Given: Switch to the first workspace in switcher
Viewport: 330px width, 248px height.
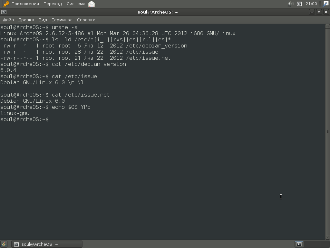Looking at the screenshot, I should [x=299, y=244].
